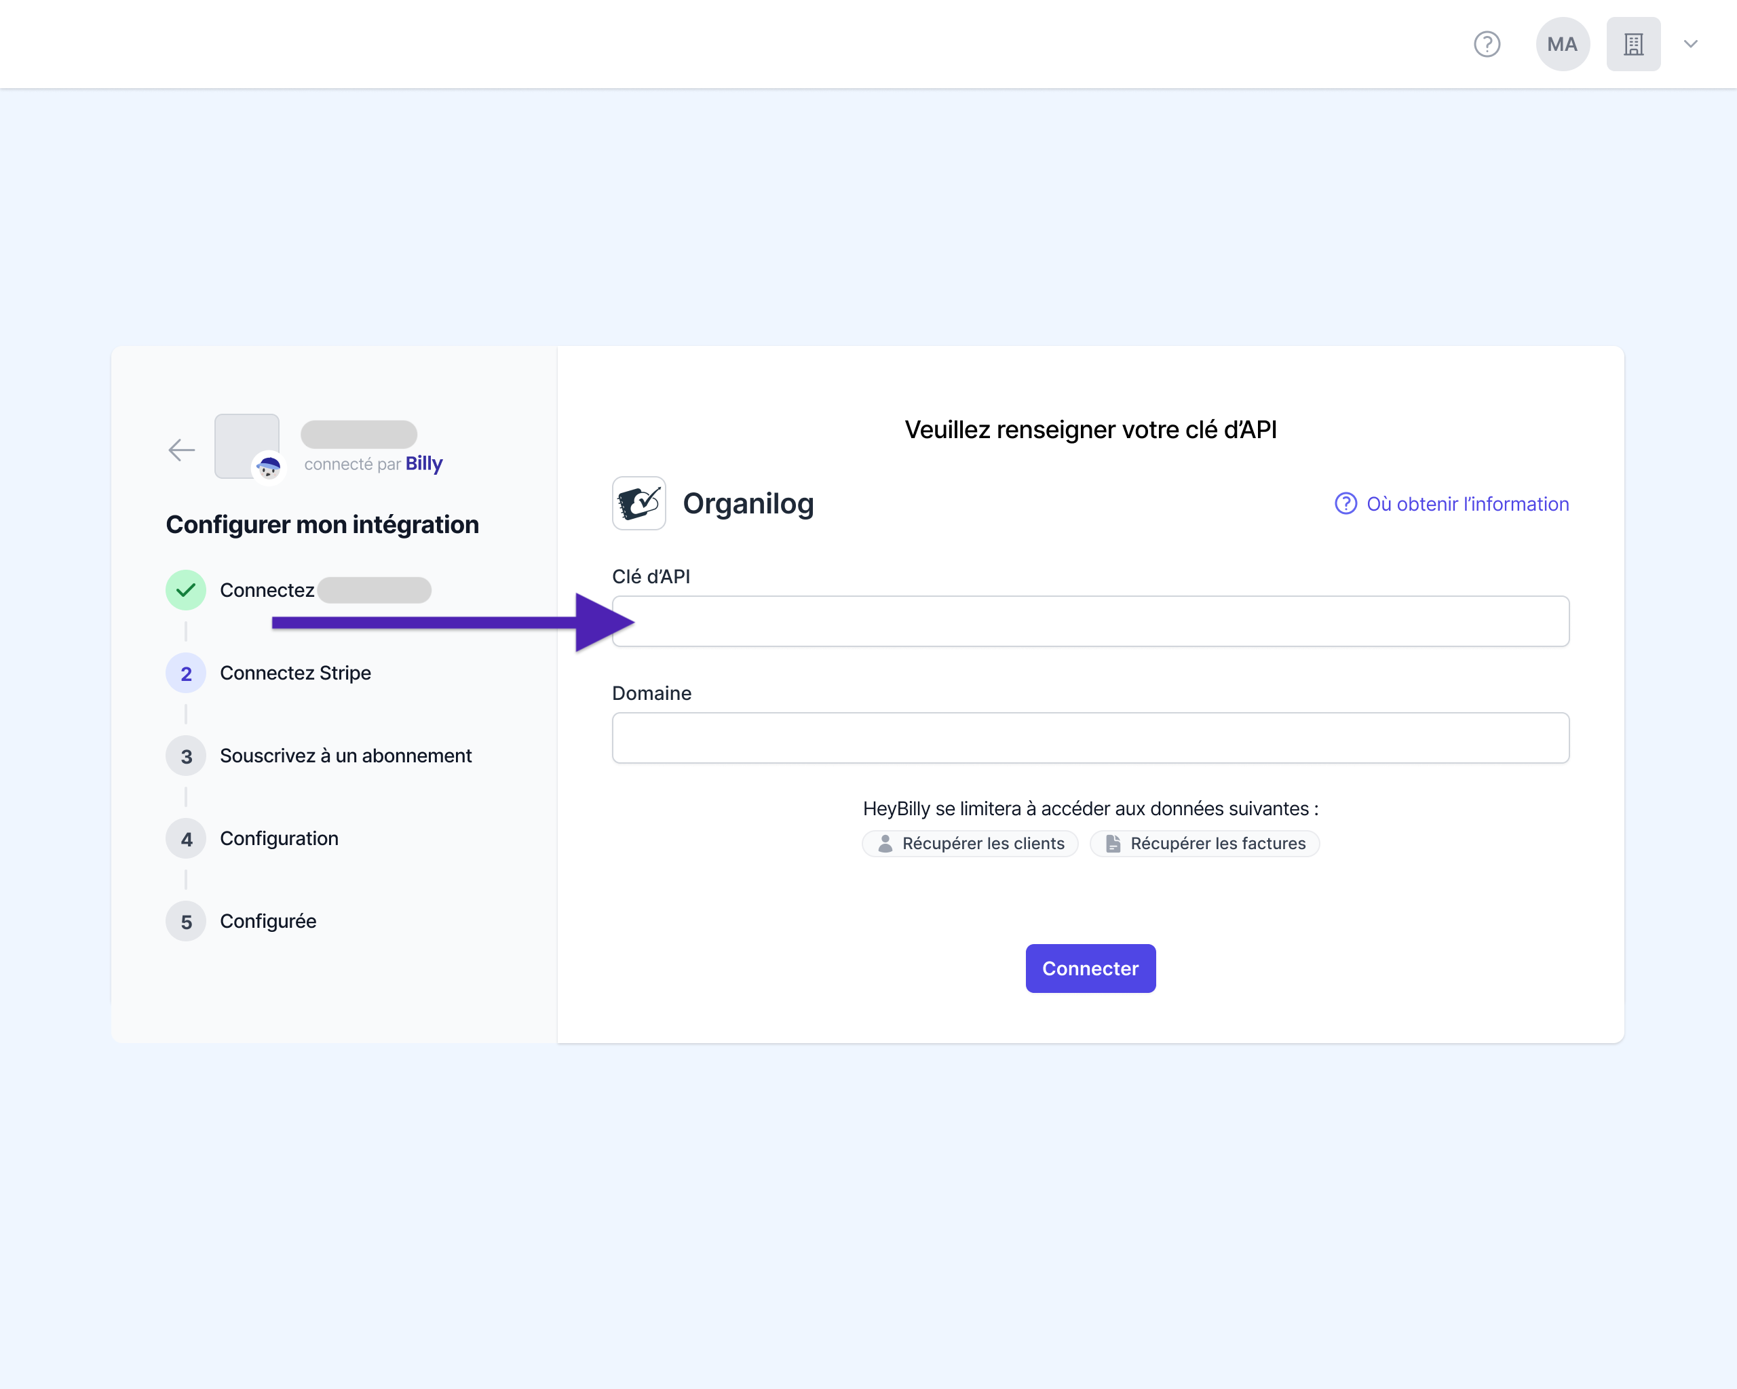Click the Connecter button
Screen dimensions: 1737x1389
point(1090,968)
